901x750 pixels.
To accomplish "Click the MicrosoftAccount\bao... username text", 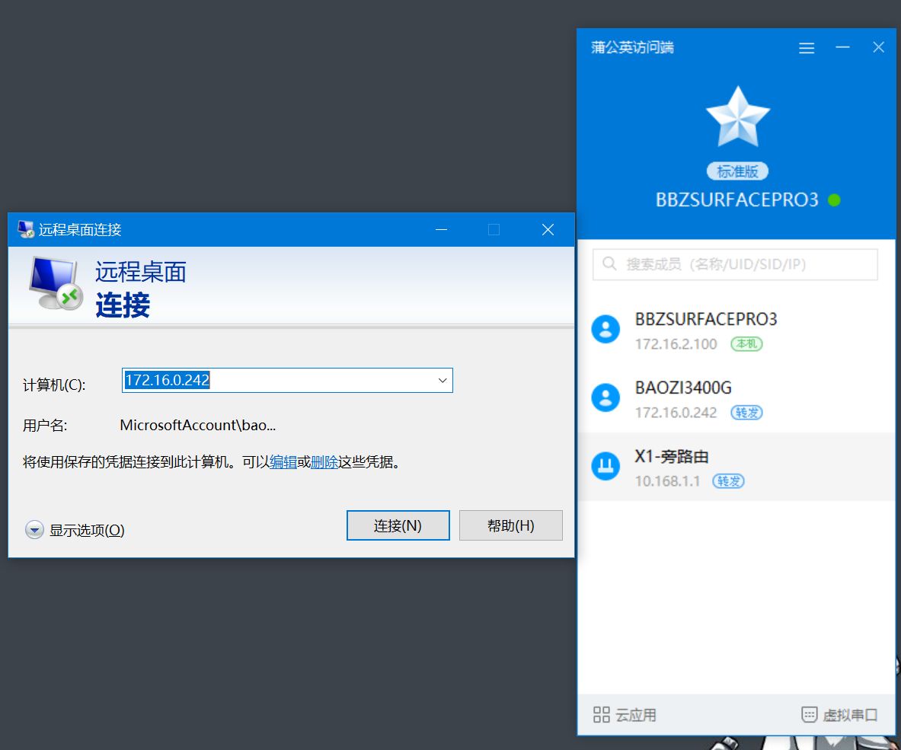I will click(198, 425).
